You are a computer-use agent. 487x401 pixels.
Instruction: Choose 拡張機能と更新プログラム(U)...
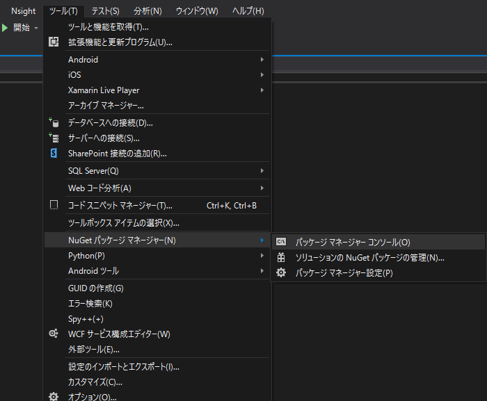pos(157,42)
